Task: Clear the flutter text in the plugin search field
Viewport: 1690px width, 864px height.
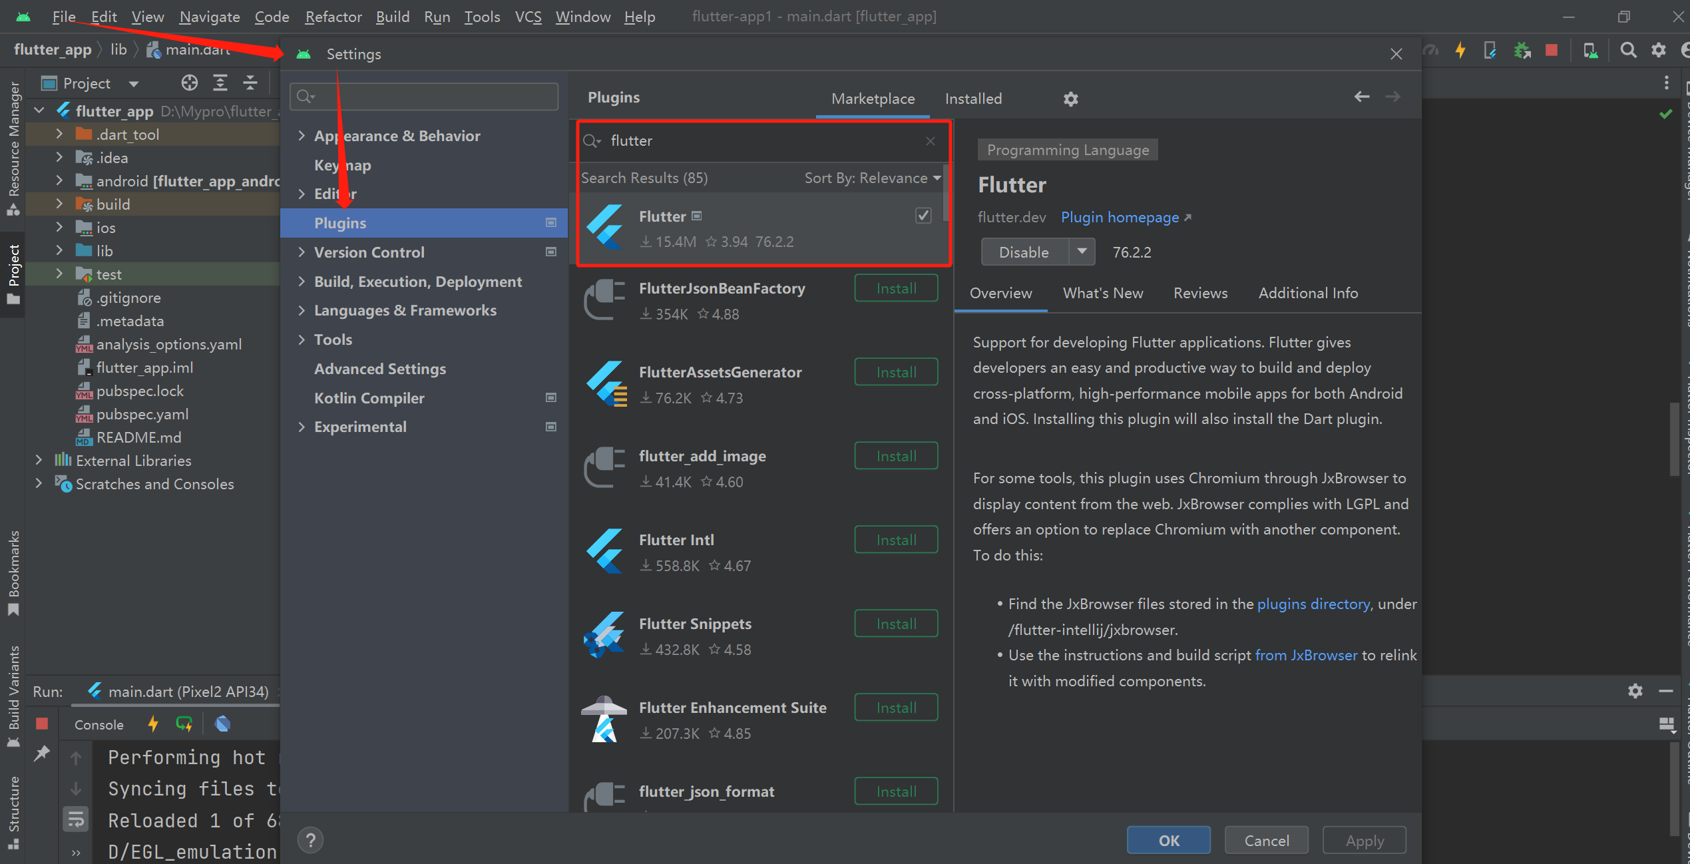Action: pyautogui.click(x=930, y=140)
